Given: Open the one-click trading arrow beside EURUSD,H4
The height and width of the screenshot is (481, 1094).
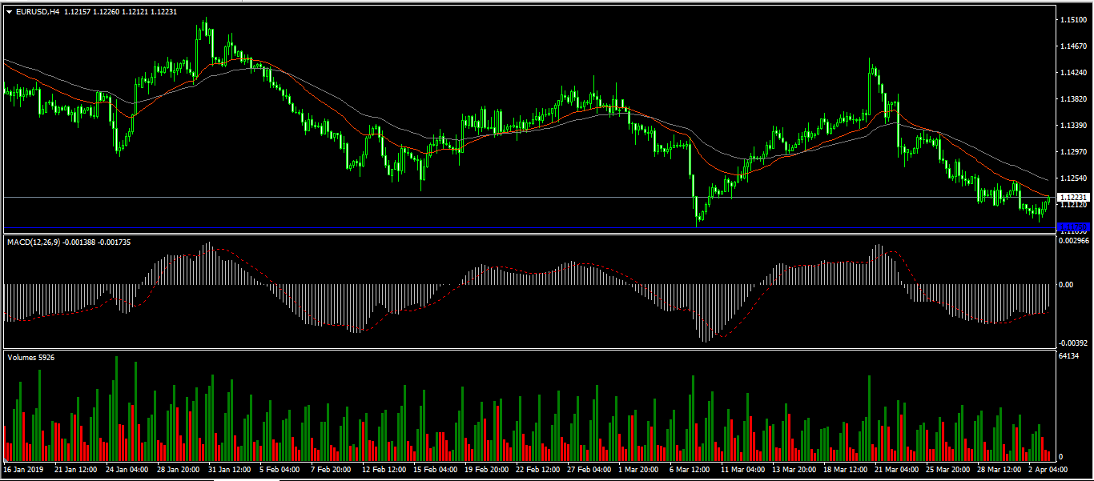Looking at the screenshot, I should tap(9, 11).
